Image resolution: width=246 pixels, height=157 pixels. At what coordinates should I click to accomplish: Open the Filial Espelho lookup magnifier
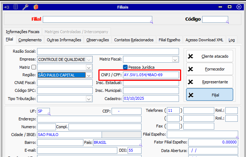(x=237, y=137)
